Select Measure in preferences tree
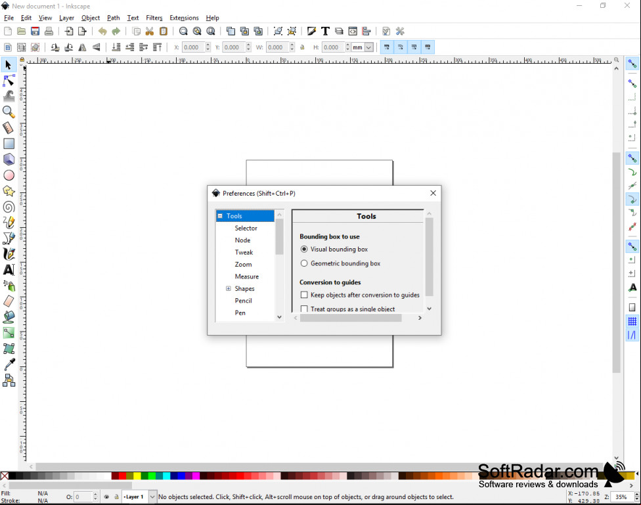Image resolution: width=641 pixels, height=505 pixels. (x=247, y=276)
